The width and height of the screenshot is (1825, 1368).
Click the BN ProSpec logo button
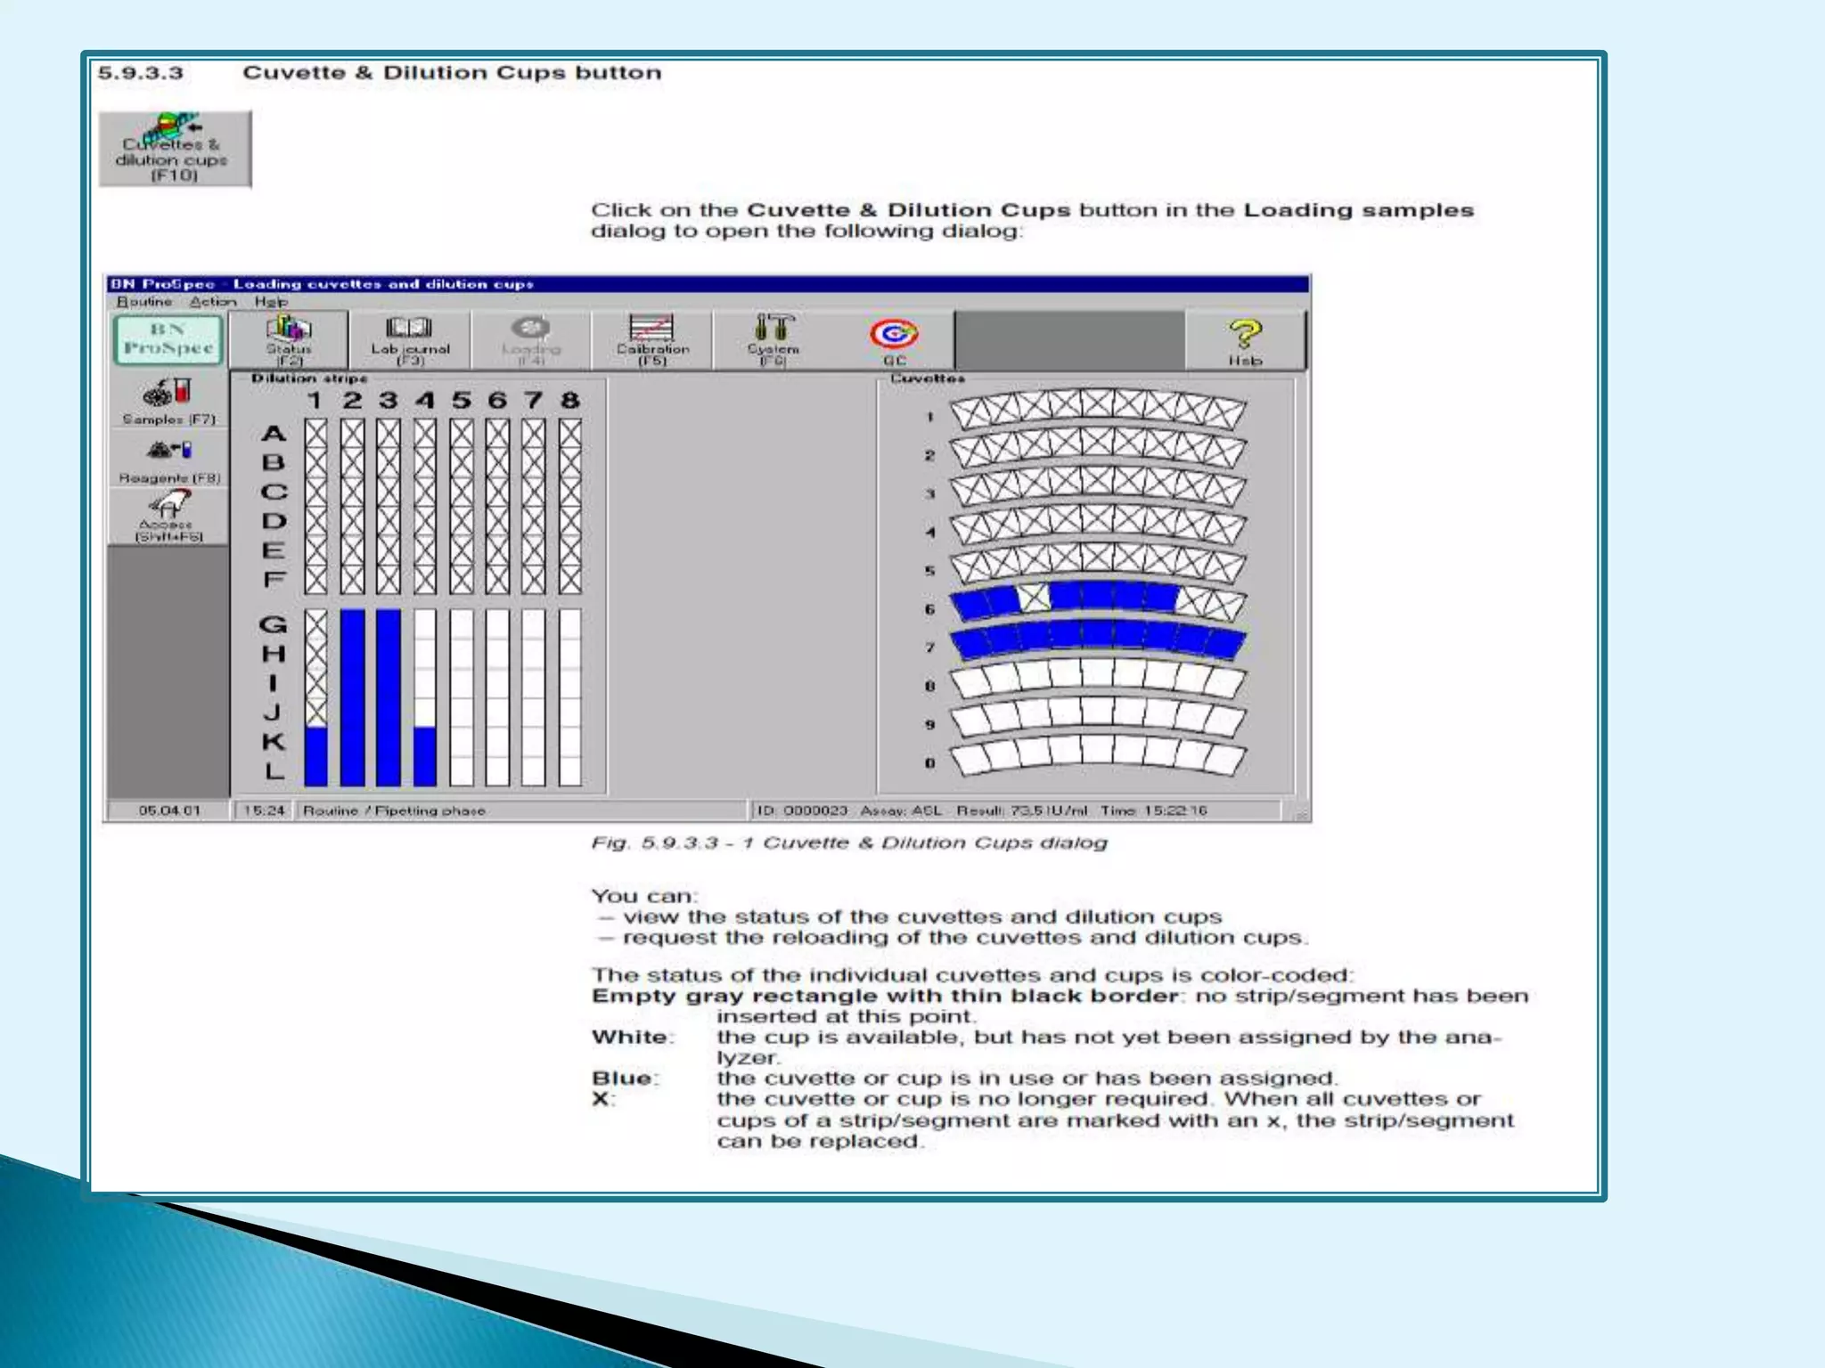coord(168,339)
